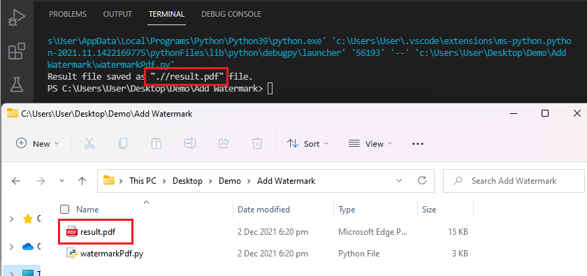Open recent locations chevron
The image size is (587, 276).
pos(61,181)
